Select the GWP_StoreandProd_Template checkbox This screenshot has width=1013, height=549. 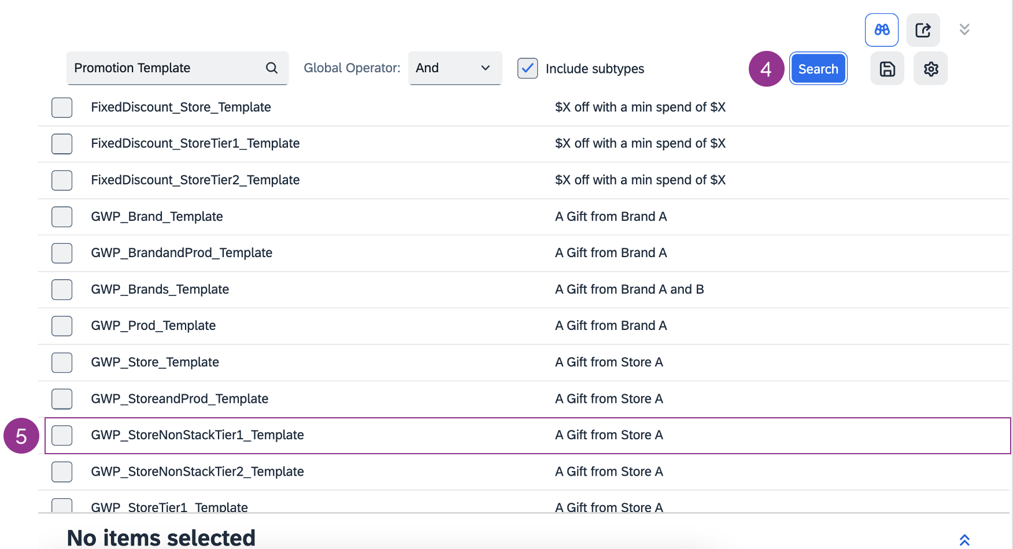tap(62, 399)
